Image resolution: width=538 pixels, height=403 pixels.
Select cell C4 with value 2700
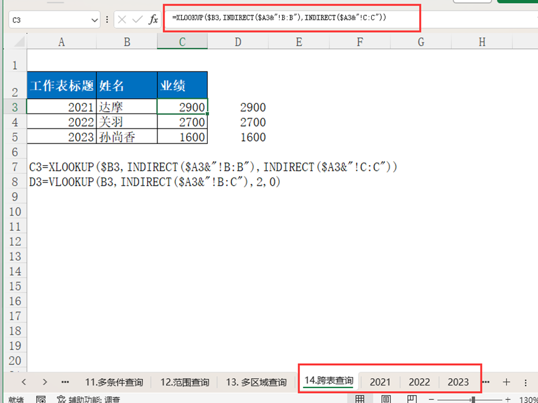tap(182, 122)
